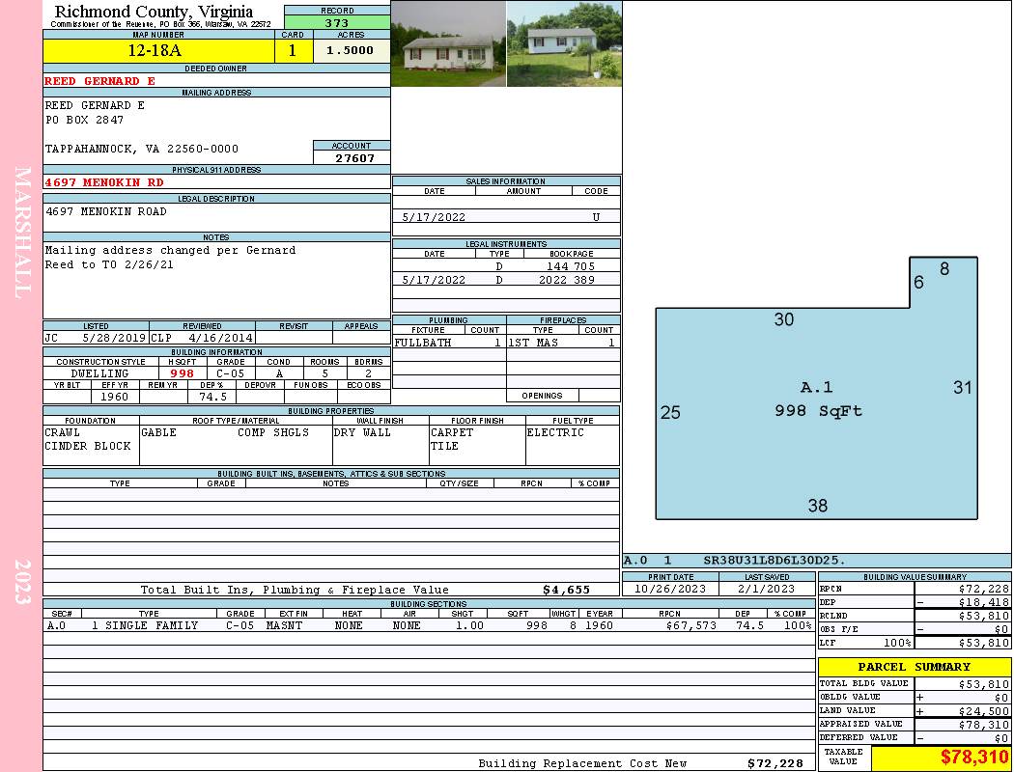Screen dimensions: 1014x772
Task: Select map number 12-18A
Action: coord(155,50)
